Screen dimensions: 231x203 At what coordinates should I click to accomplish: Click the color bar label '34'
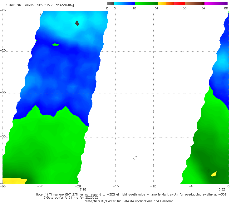click(156, 8)
